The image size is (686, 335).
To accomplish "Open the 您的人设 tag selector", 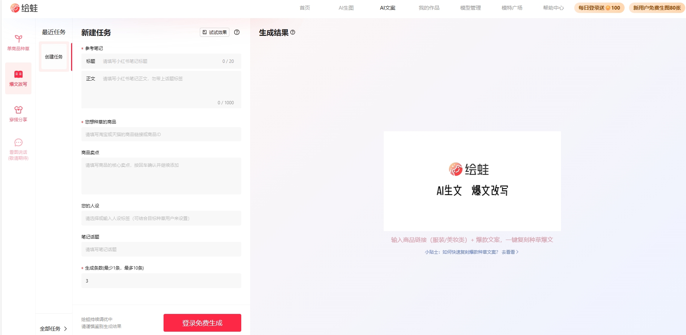I will [x=161, y=218].
